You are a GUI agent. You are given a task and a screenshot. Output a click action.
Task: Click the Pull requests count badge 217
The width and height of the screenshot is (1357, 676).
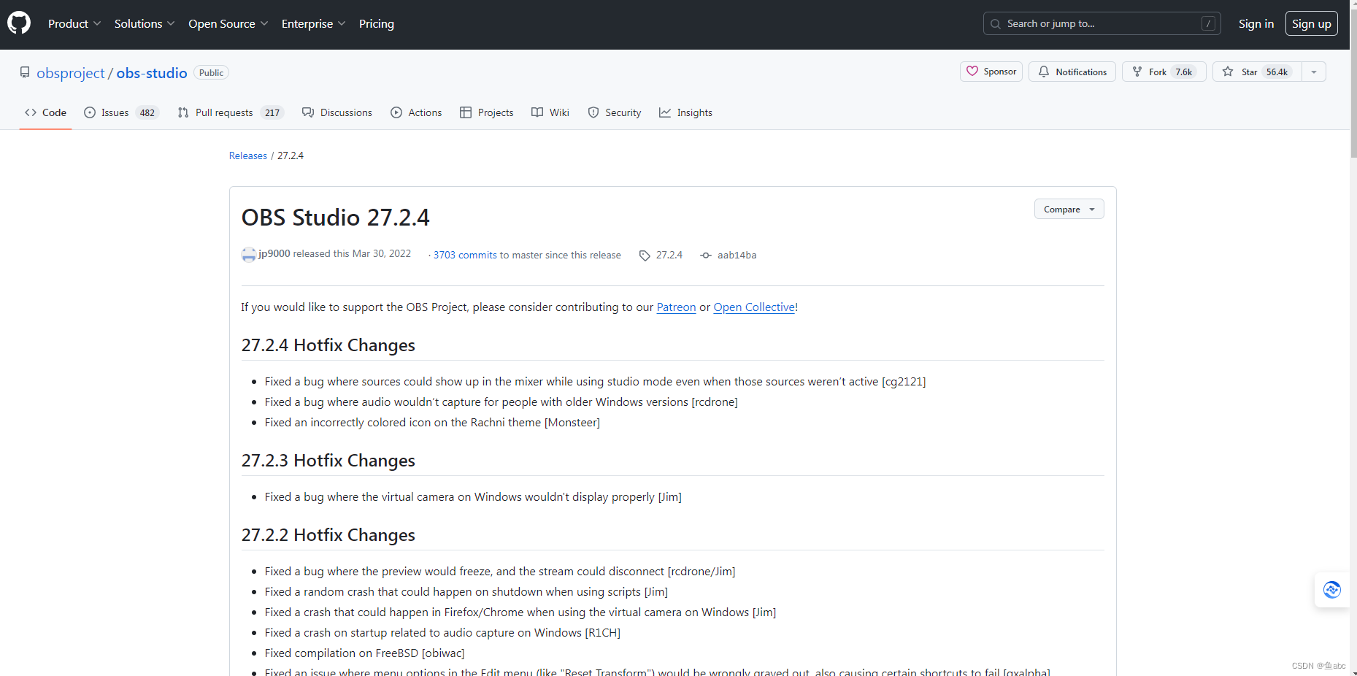tap(272, 112)
